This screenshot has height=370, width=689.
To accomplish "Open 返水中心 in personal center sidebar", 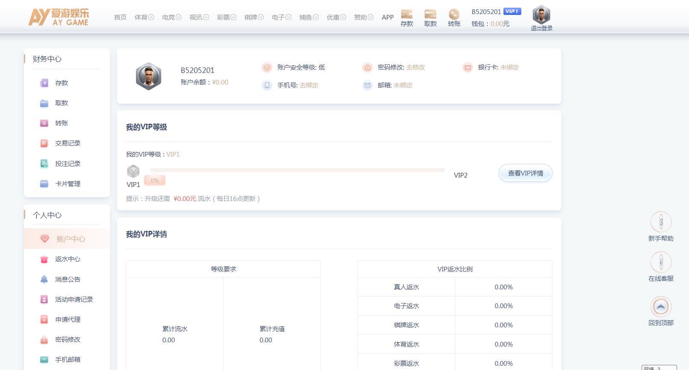I will coord(67,259).
